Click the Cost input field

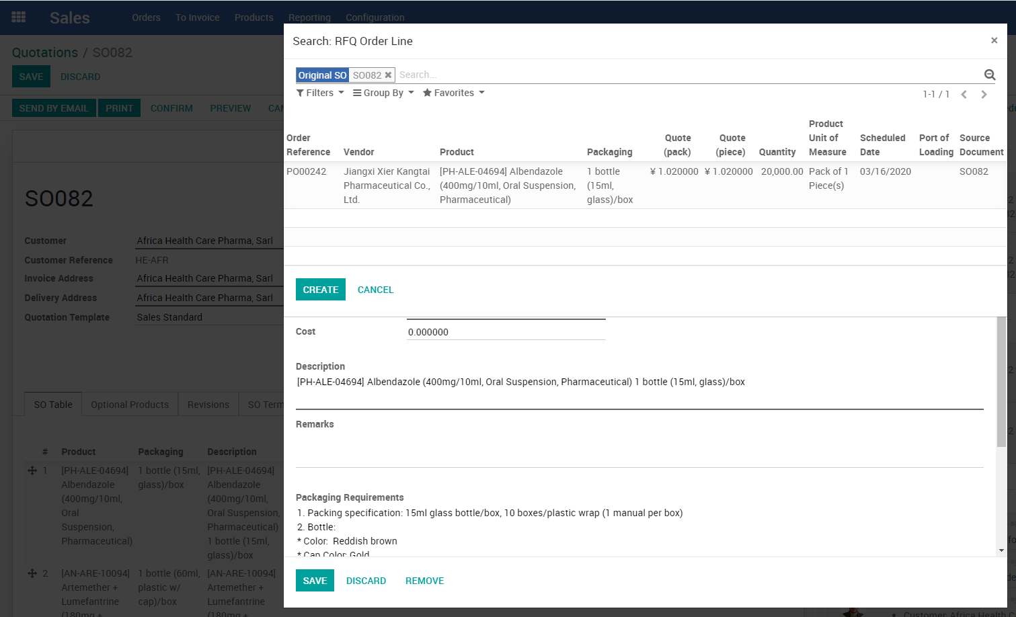pos(506,332)
